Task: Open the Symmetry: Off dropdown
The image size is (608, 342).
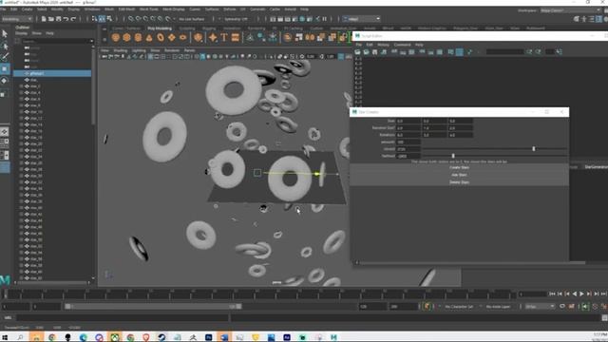Action: (237, 19)
